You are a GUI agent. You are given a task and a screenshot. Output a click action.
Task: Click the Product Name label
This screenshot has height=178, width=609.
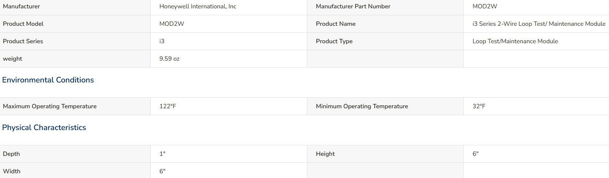(x=336, y=24)
